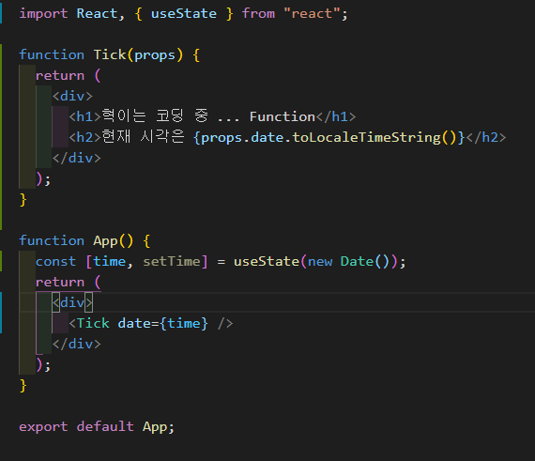Click the closing div tag in App function
Viewport: 535px width, 461px height.
point(77,344)
